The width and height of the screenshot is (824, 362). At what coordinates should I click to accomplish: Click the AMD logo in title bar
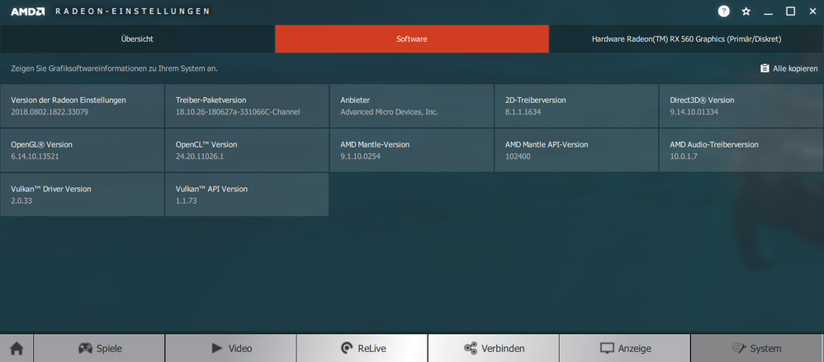click(x=27, y=11)
